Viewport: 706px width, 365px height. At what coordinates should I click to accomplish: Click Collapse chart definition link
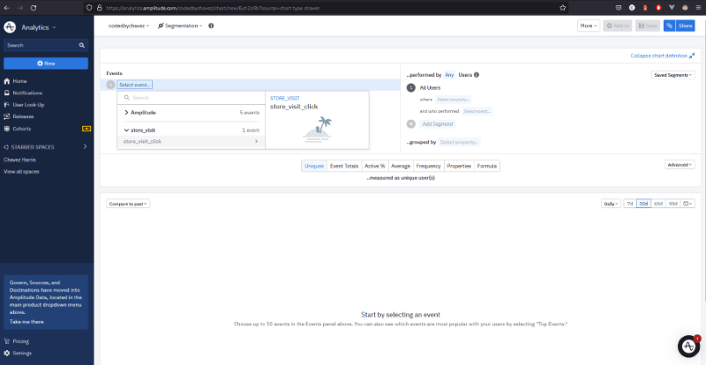[x=663, y=56]
